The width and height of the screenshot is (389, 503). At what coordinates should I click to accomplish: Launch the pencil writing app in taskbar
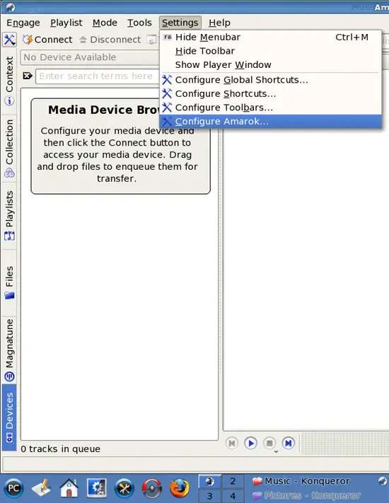[x=42, y=488]
